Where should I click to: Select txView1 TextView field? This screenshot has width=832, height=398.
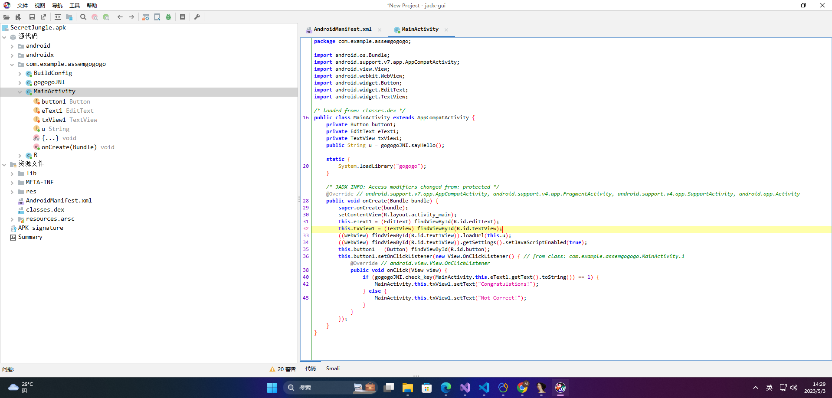tap(66, 120)
